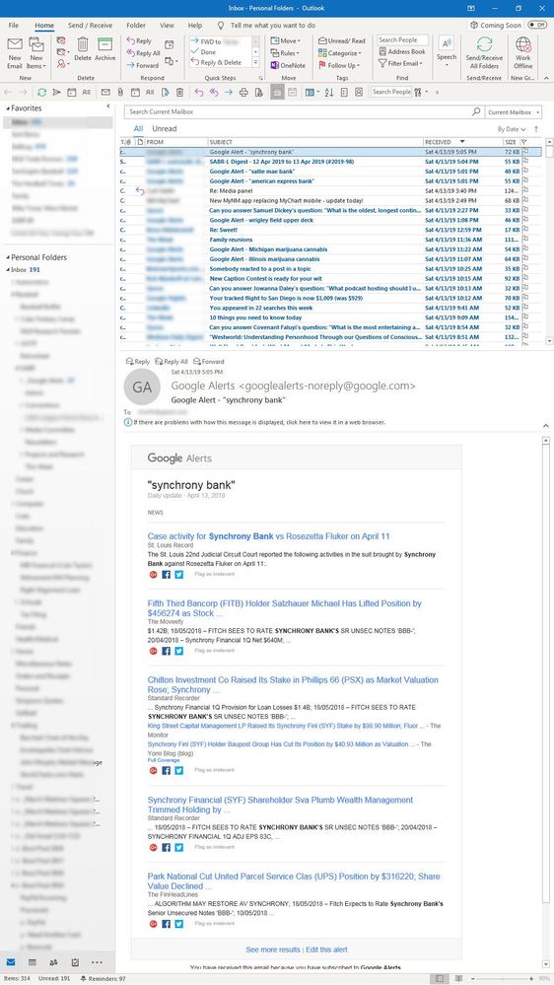Switch to the Mail view icon
This screenshot has width=554, height=985.
tap(11, 961)
